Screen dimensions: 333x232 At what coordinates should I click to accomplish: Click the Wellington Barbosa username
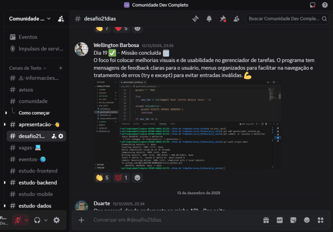116,45
